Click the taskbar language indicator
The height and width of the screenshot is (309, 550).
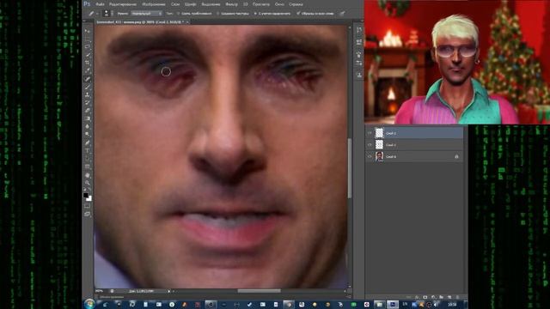pyautogui.click(x=405, y=305)
